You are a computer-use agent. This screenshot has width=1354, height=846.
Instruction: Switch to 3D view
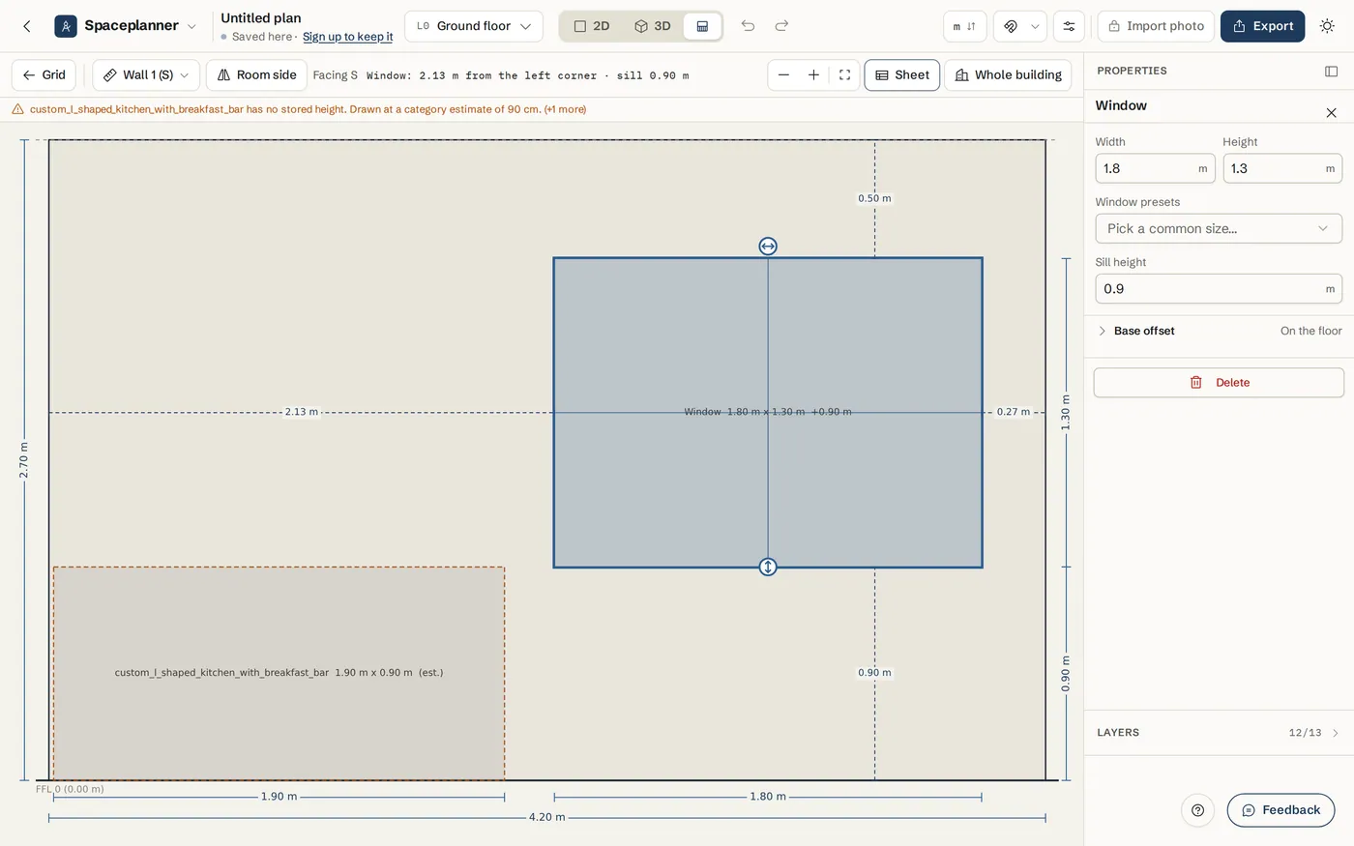click(x=653, y=26)
